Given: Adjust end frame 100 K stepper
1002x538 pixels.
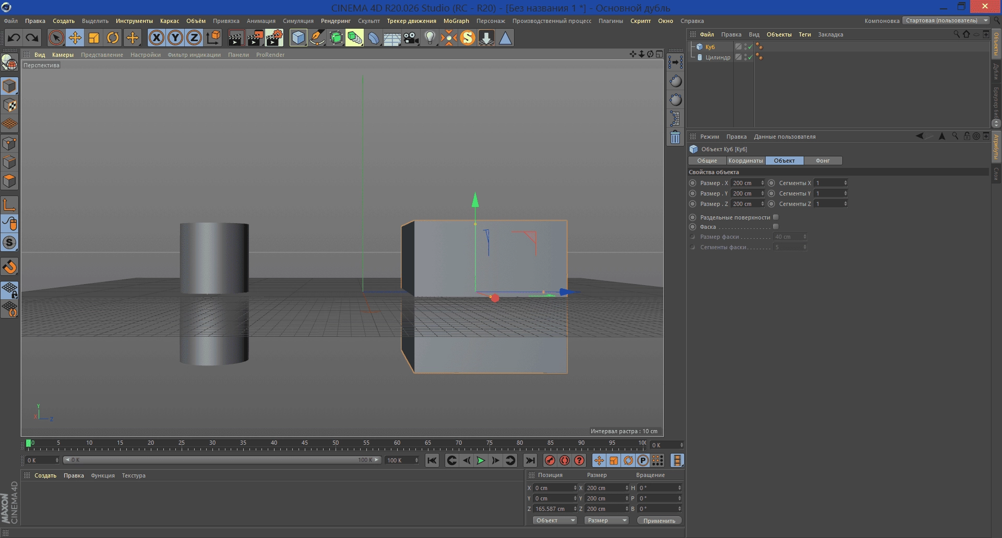Looking at the screenshot, I should pyautogui.click(x=416, y=460).
